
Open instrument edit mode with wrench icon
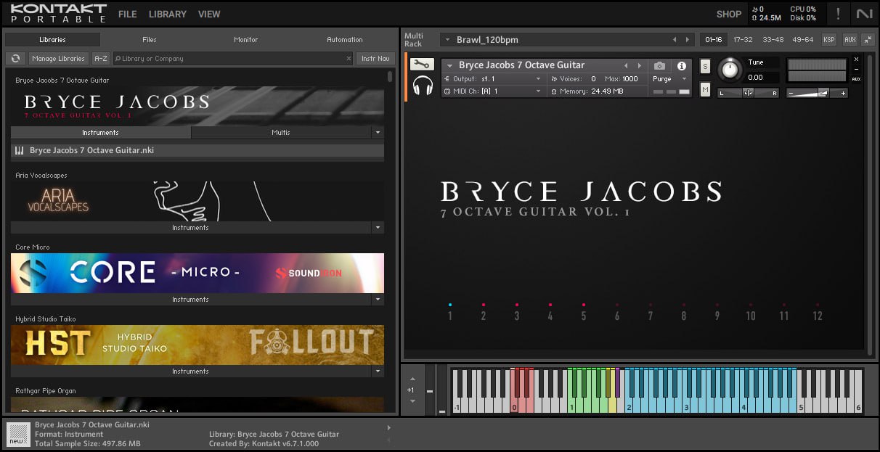tap(422, 65)
